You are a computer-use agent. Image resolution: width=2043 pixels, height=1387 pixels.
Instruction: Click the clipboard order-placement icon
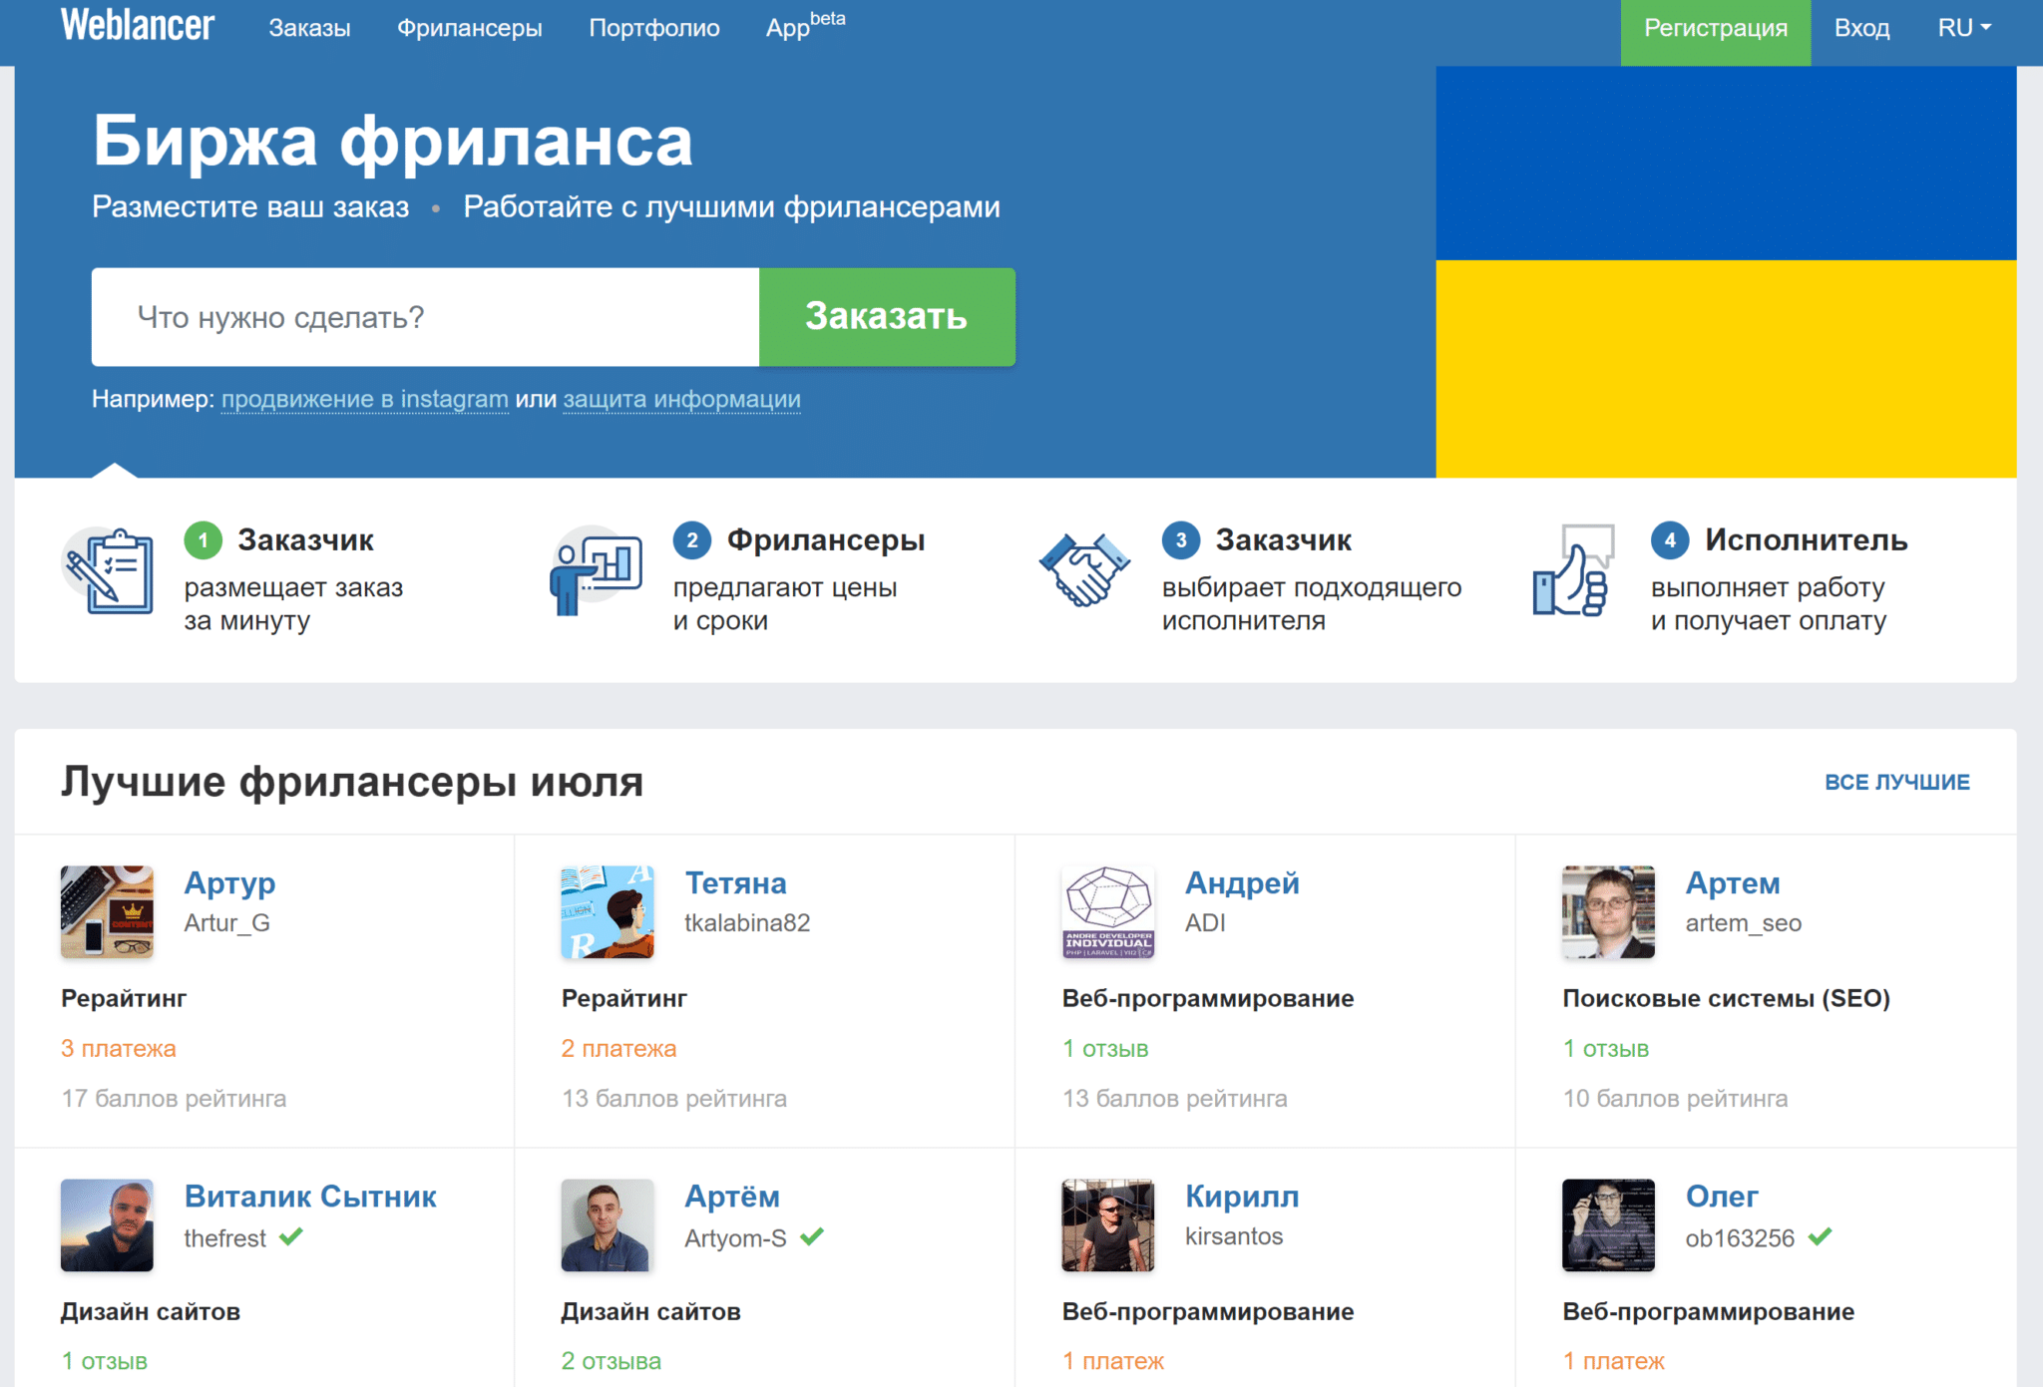click(x=108, y=571)
